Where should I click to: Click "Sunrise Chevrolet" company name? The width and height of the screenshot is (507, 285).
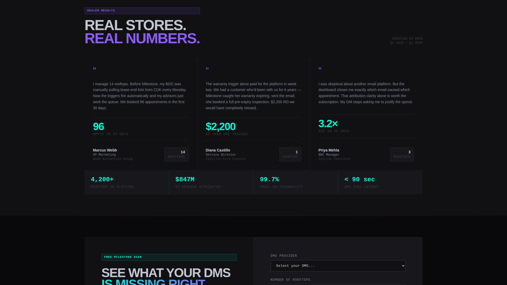point(335,159)
